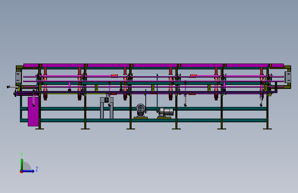
Task: Select the lowest teal longitudinal frame beam
Action: (x=143, y=120)
